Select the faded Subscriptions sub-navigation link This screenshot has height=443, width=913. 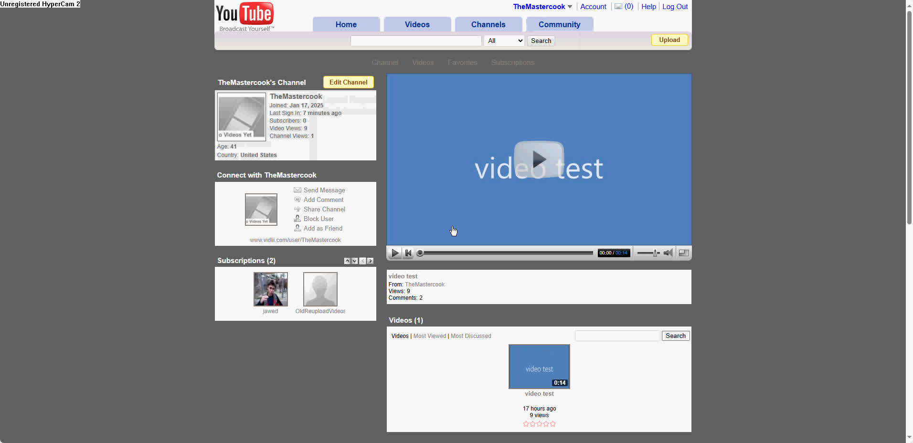coord(512,63)
